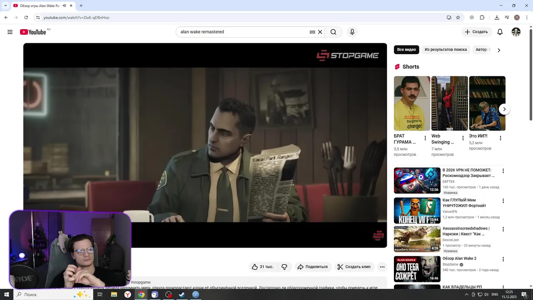Select the Все видео filter chip
This screenshot has height=300, width=533.
coord(406,50)
